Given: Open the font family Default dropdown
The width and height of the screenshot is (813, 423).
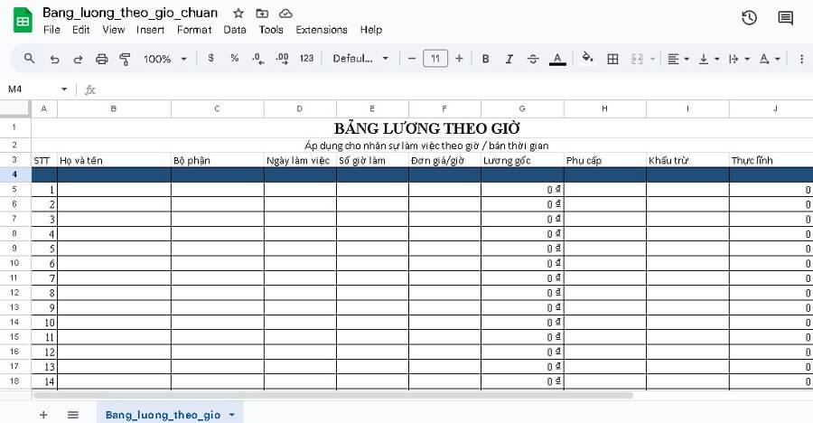Looking at the screenshot, I should (x=360, y=59).
